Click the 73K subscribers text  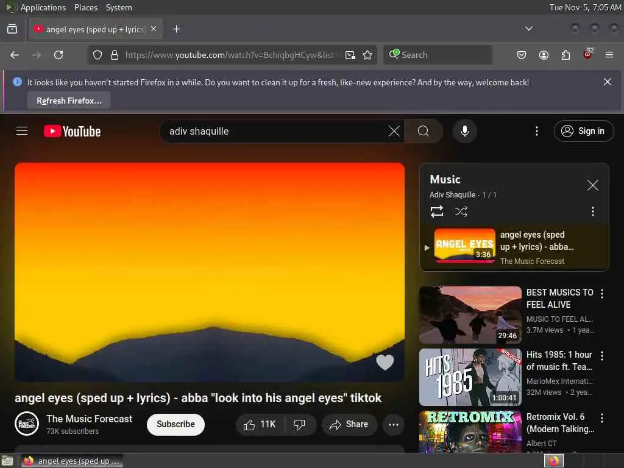(x=73, y=431)
